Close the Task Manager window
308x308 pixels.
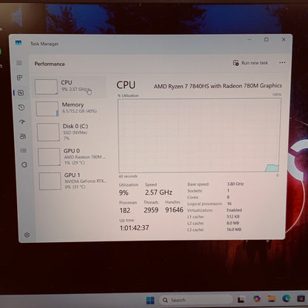click(x=284, y=39)
